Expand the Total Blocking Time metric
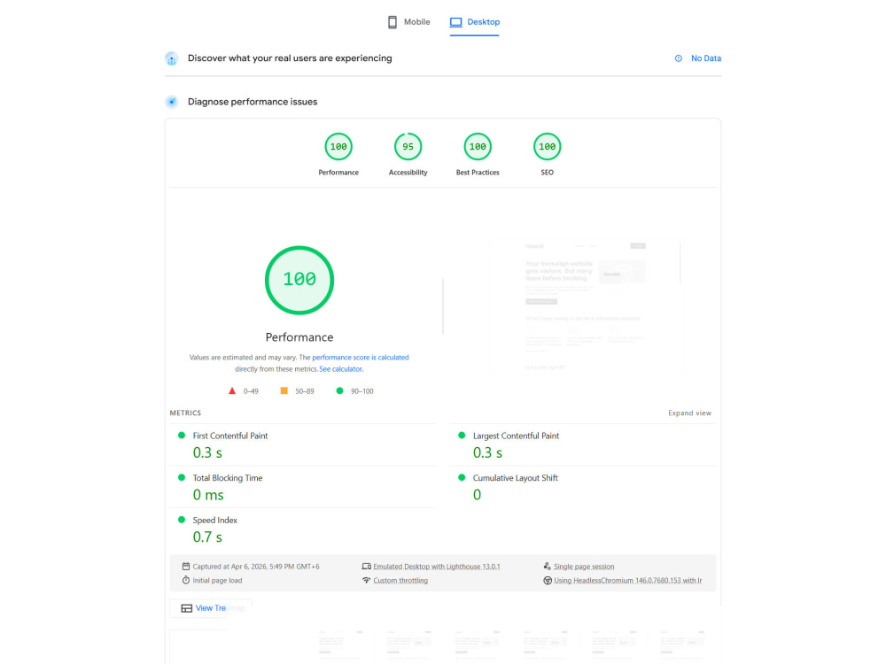 click(303, 487)
